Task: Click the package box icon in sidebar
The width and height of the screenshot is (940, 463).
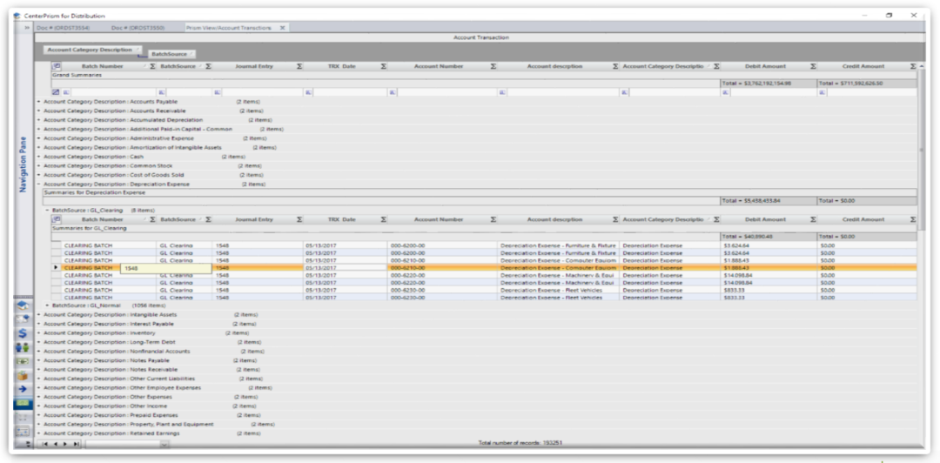Action: tap(23, 374)
